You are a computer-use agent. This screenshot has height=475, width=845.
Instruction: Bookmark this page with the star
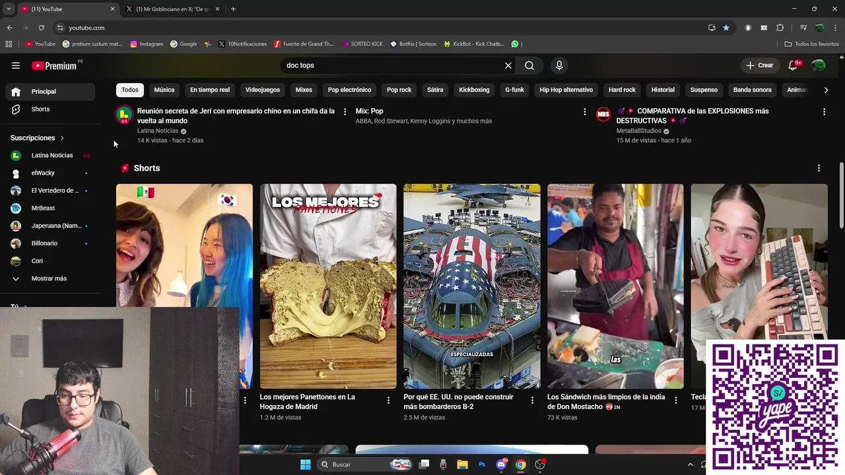coord(726,28)
